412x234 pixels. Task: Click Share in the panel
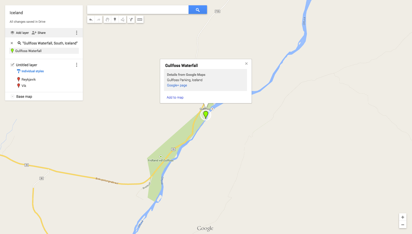39,33
